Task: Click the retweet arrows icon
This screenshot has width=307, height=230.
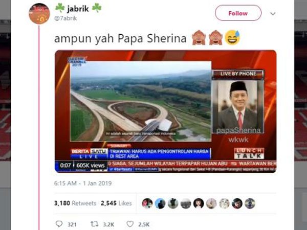Action: click(x=94, y=224)
